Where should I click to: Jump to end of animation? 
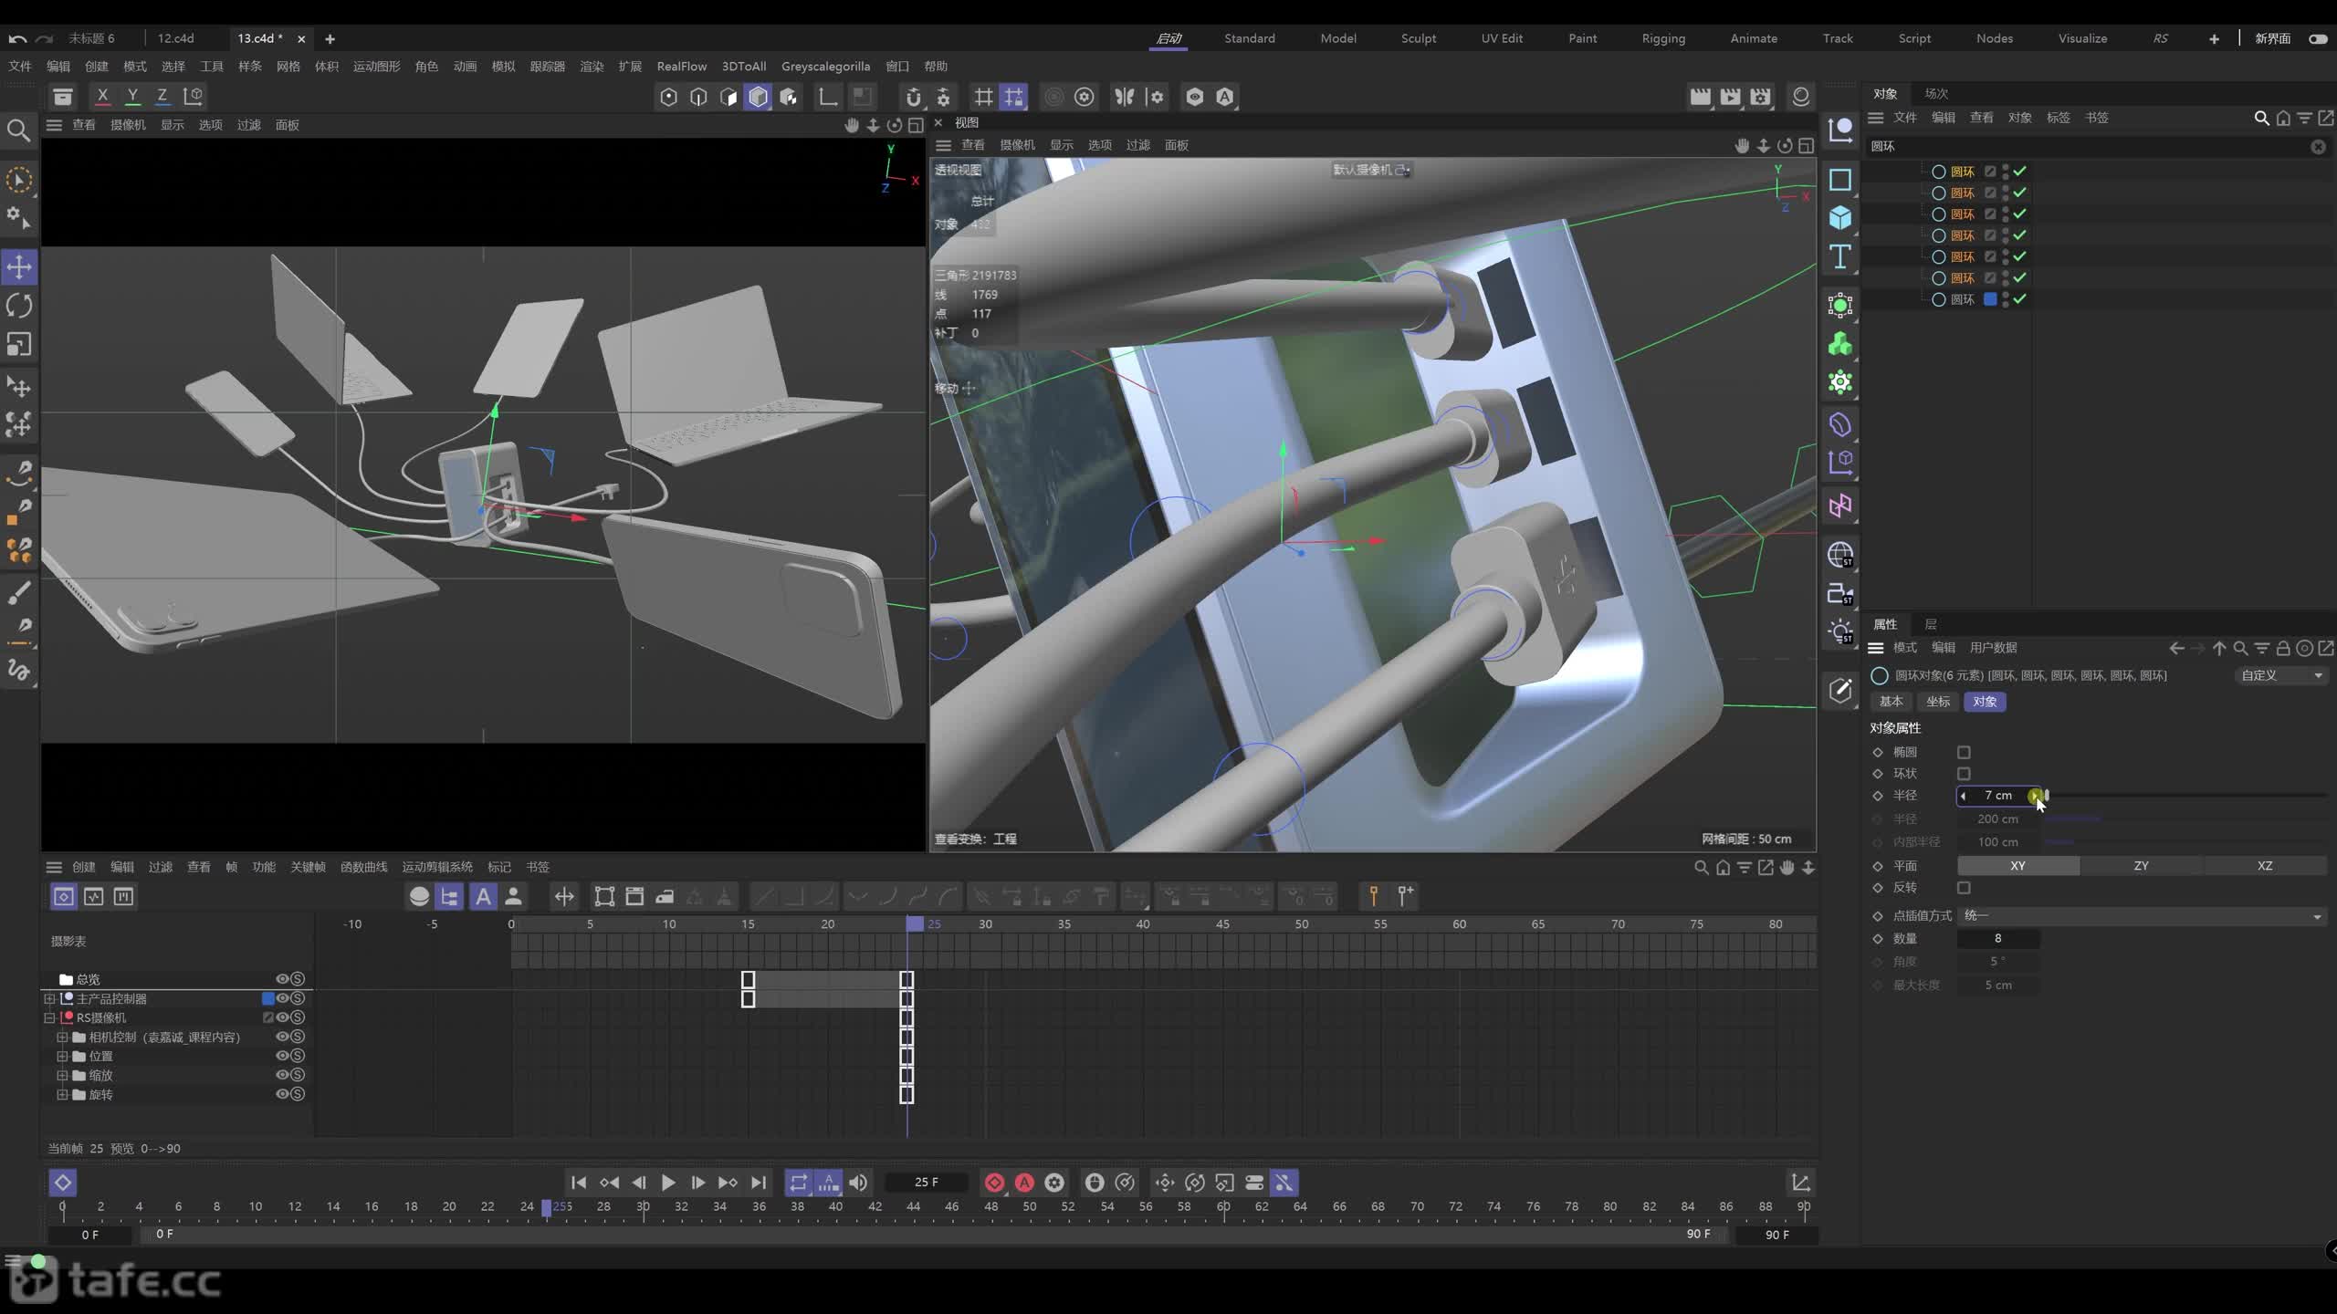tap(758, 1183)
